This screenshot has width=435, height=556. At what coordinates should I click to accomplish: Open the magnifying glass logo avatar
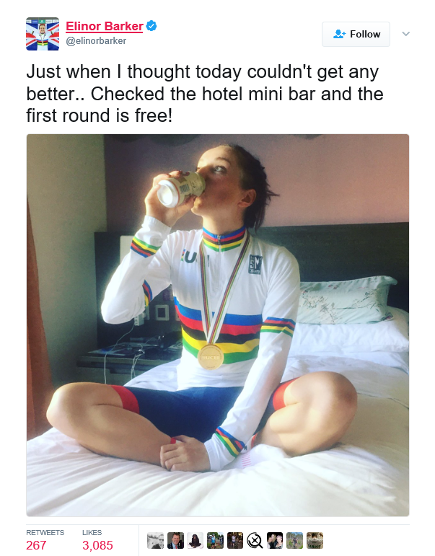pos(255,540)
